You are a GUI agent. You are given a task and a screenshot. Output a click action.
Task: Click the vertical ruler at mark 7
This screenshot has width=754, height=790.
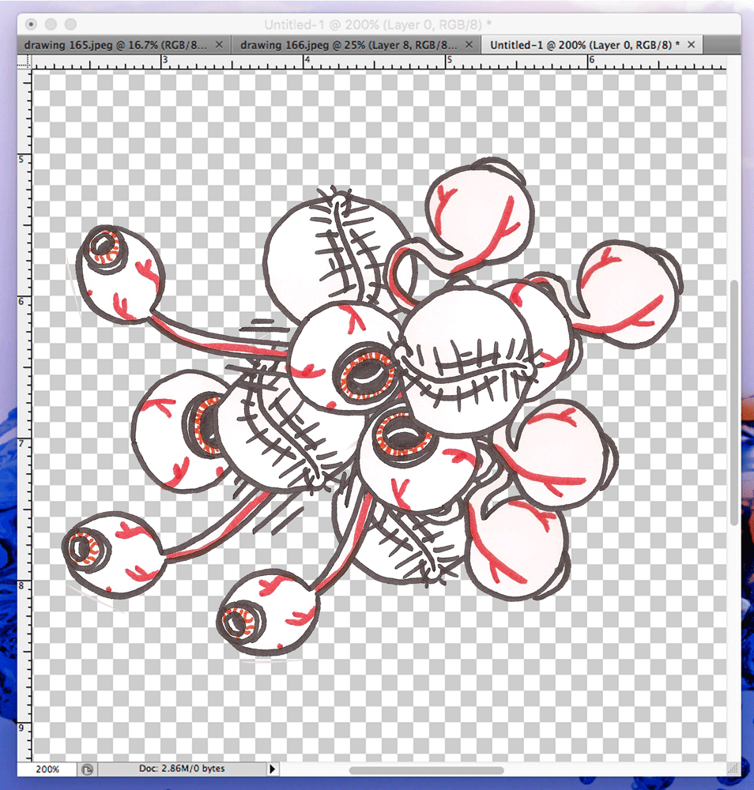pos(24,442)
